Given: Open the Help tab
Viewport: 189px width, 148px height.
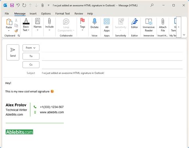Looking at the screenshot, I should [90, 14].
